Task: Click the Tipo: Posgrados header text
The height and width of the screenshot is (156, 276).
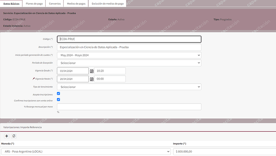Action: click(x=222, y=19)
